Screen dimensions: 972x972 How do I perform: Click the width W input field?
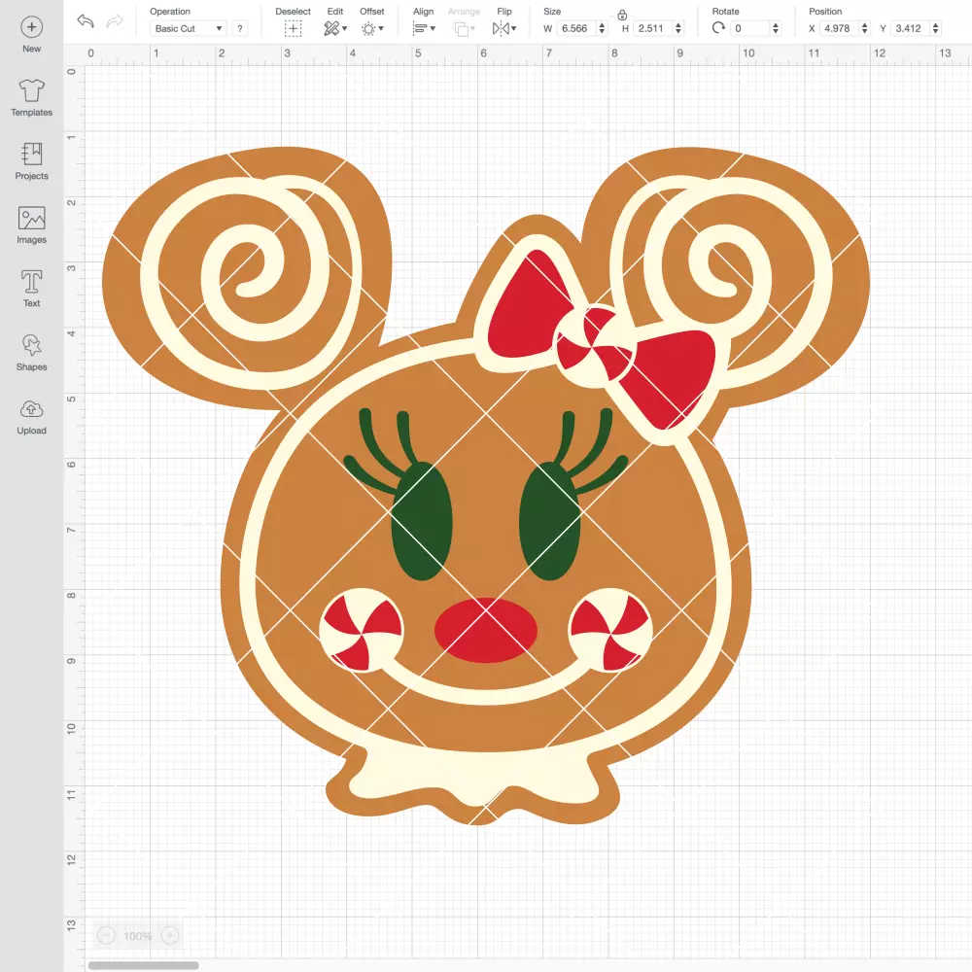575,28
